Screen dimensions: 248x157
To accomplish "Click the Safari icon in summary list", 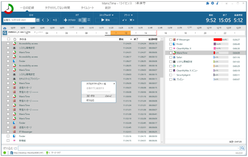I will (174, 57).
